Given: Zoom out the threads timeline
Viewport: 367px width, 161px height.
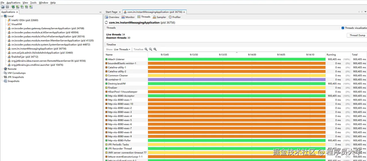Looking at the screenshot, I should (x=151, y=49).
